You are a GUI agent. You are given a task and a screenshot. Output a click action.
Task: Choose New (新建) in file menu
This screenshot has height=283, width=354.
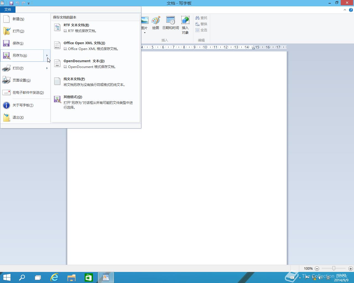click(x=25, y=19)
